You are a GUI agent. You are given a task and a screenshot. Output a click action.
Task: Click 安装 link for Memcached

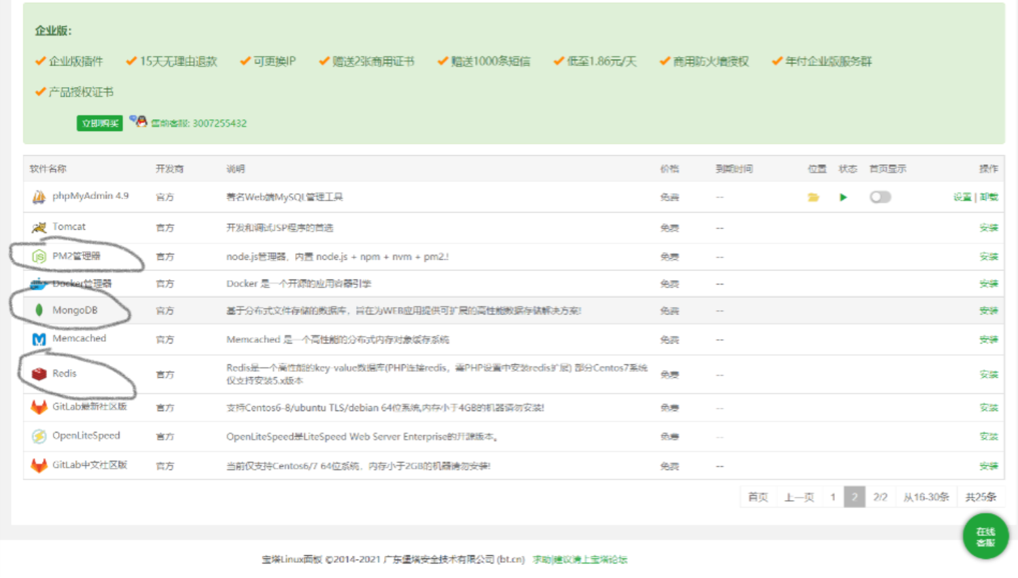(x=989, y=340)
